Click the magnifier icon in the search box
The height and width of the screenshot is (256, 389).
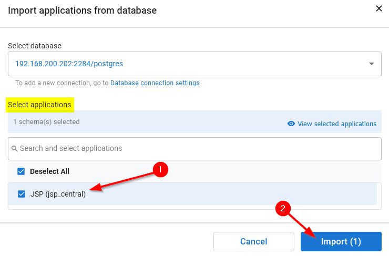point(14,149)
